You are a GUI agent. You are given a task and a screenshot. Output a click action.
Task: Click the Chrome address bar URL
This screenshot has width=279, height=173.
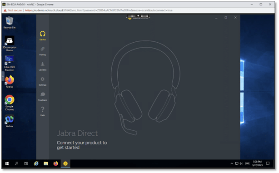tap(99, 10)
